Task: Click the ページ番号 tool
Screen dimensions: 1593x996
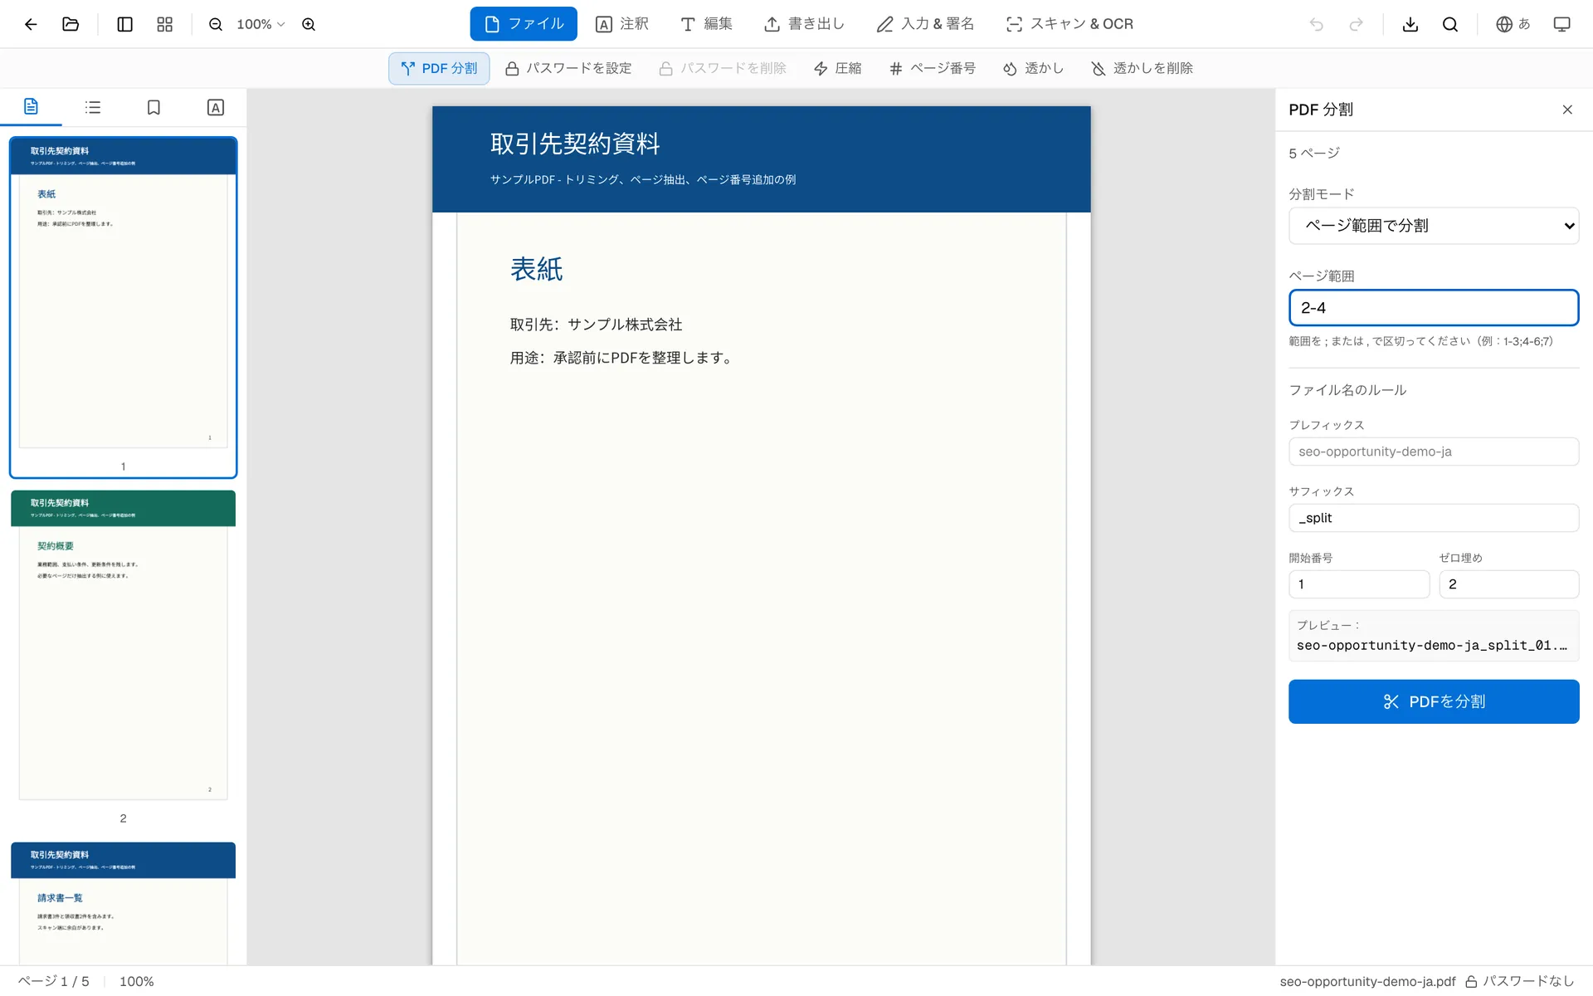Action: click(x=933, y=68)
